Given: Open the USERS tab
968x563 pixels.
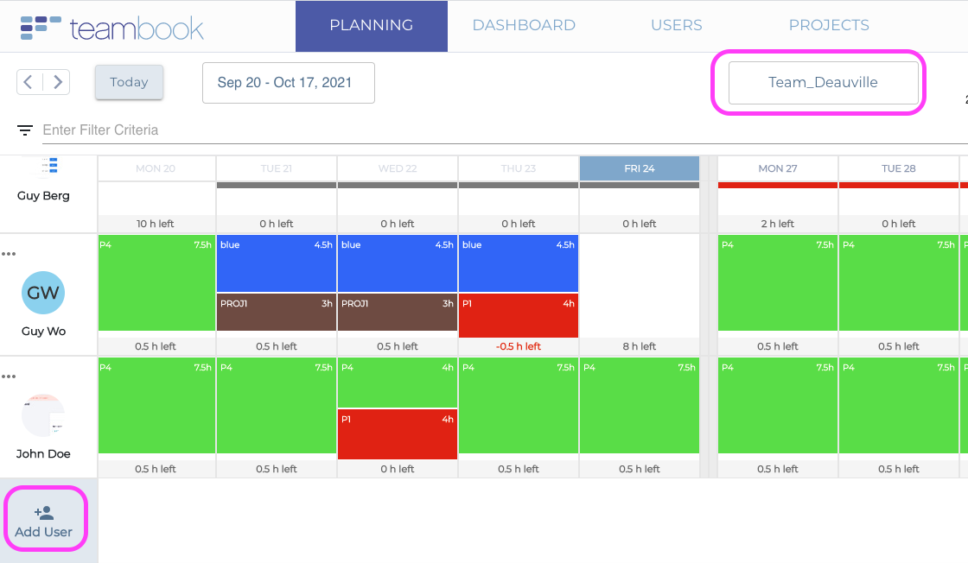Looking at the screenshot, I should click(x=676, y=25).
